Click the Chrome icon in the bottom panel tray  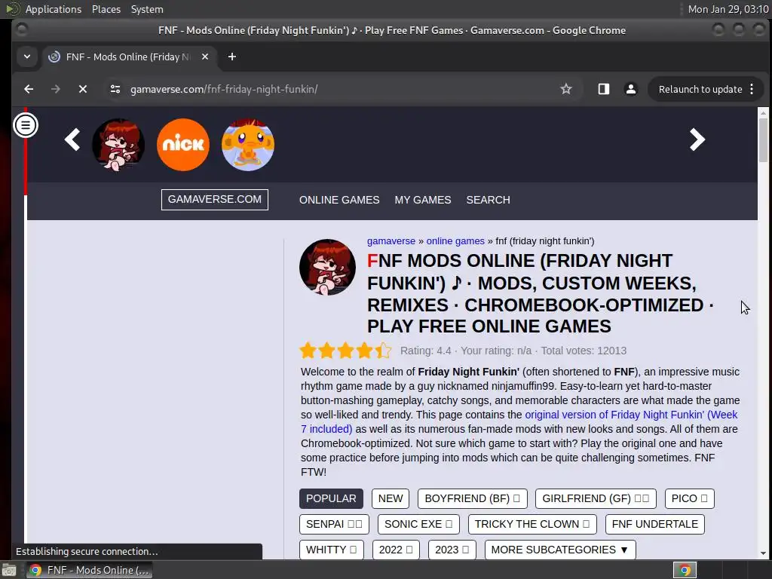[685, 570]
